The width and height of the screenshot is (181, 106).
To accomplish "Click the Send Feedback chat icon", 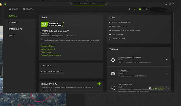I will point(150,88).
